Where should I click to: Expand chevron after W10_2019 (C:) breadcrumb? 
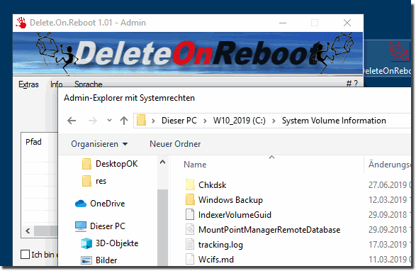coord(274,121)
